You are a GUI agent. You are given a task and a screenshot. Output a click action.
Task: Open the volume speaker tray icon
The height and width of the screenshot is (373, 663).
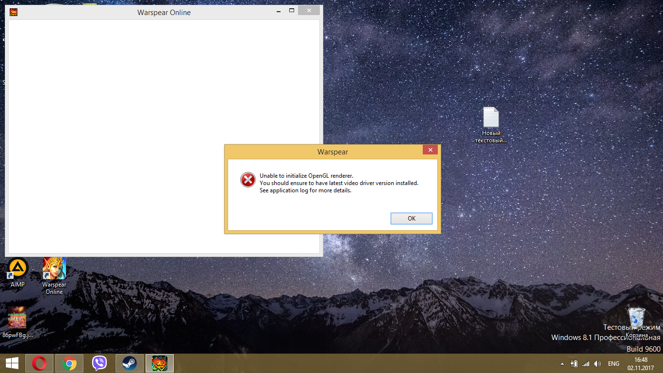tap(597, 364)
